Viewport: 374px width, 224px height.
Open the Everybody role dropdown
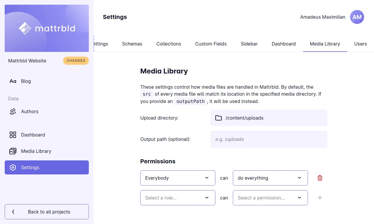tap(177, 178)
